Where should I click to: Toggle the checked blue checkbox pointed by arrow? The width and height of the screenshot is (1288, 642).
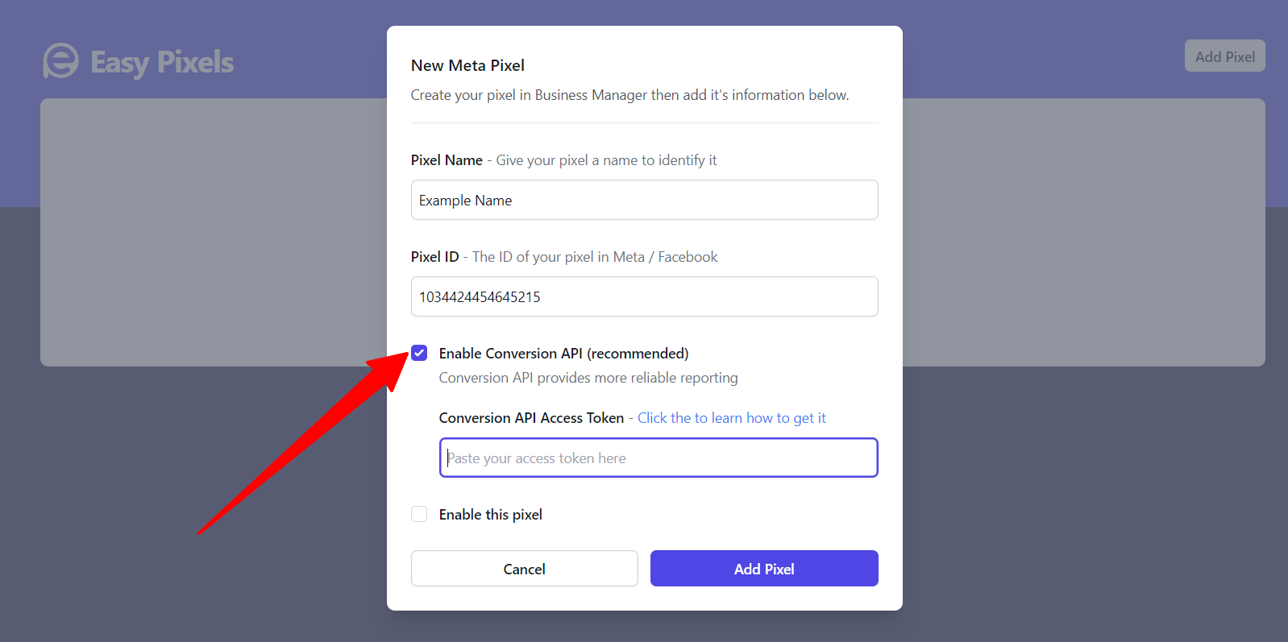(x=419, y=353)
